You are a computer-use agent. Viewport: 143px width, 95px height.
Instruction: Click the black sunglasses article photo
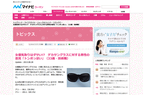[x=79, y=78]
